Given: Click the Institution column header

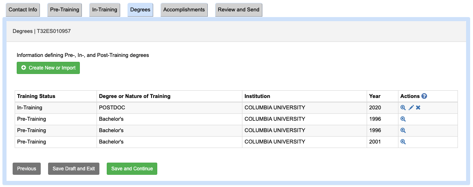Looking at the screenshot, I should click(257, 96).
